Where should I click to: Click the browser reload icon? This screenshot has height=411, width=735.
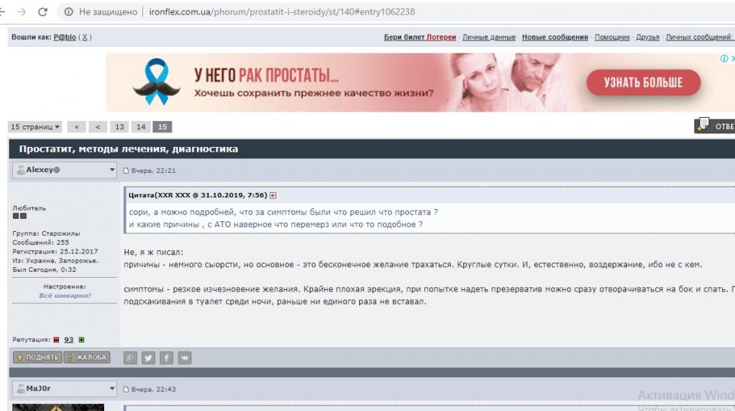tap(43, 11)
